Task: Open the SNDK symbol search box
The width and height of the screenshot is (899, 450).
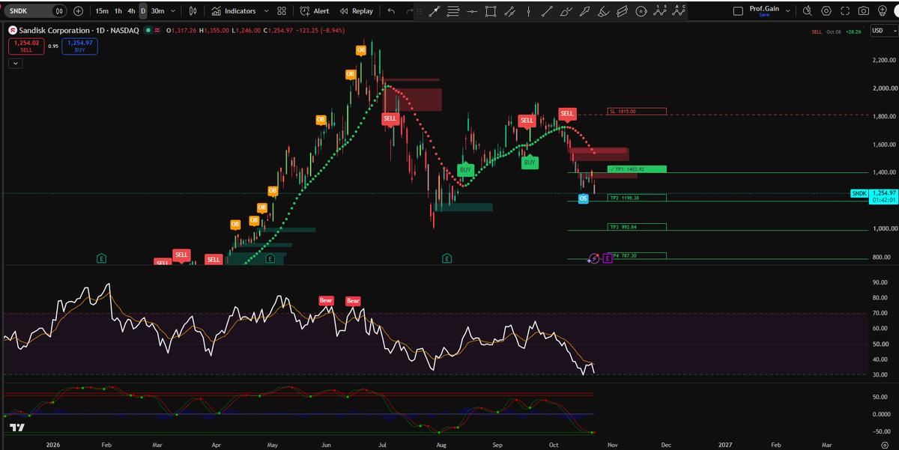Action: tap(28, 11)
